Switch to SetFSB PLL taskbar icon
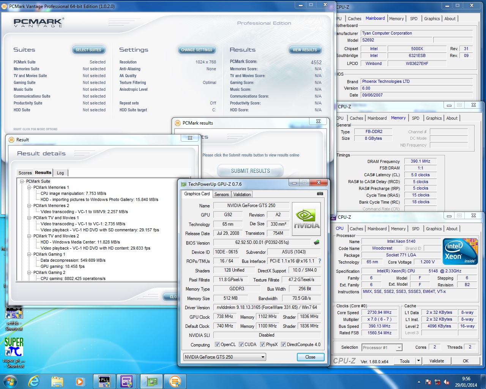The image size is (486, 389). 104,381
